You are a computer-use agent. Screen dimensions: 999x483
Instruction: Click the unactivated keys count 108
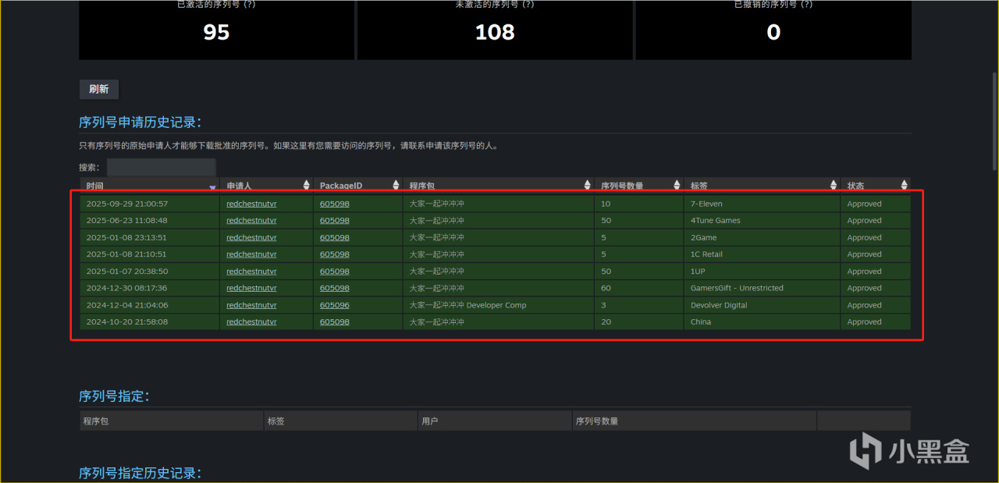pyautogui.click(x=495, y=32)
